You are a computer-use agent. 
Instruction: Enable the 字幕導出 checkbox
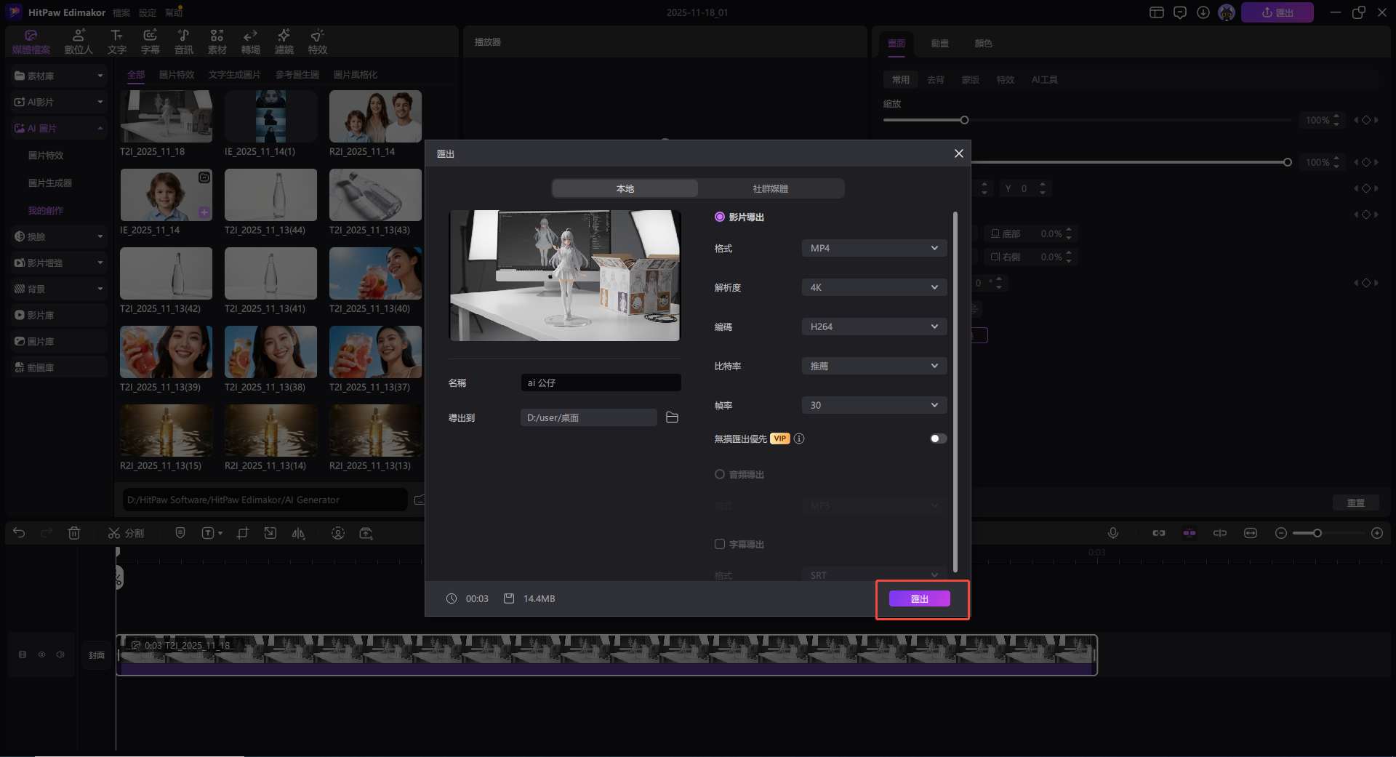click(720, 544)
